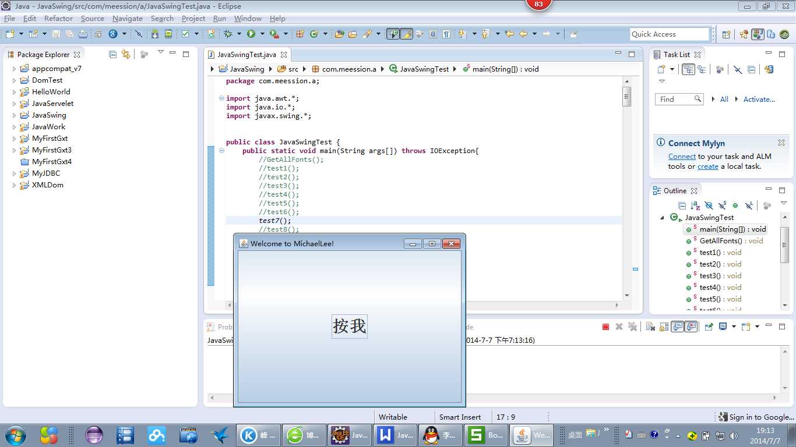Select the JavaSwingTest.java editor tab
This screenshot has width=796, height=447.
pyautogui.click(x=248, y=55)
